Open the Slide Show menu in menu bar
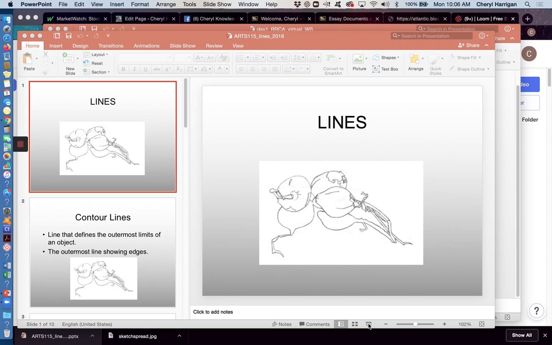This screenshot has height=345, width=552. tap(217, 4)
